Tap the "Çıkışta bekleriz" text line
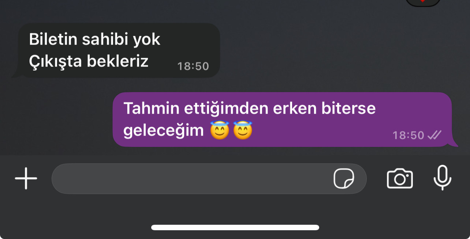 [x=89, y=61]
